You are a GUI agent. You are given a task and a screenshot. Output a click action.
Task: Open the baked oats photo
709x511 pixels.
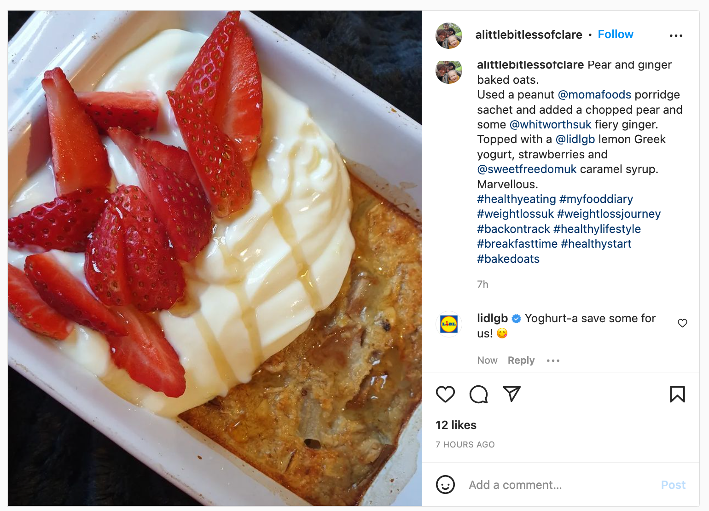pos(215,258)
